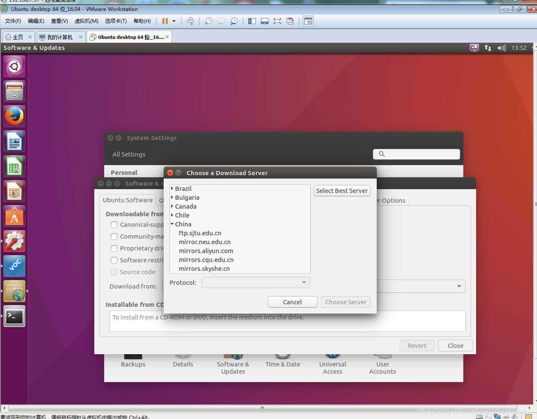537x419 pixels.
Task: Open Terminal from the launcher
Action: click(x=14, y=316)
